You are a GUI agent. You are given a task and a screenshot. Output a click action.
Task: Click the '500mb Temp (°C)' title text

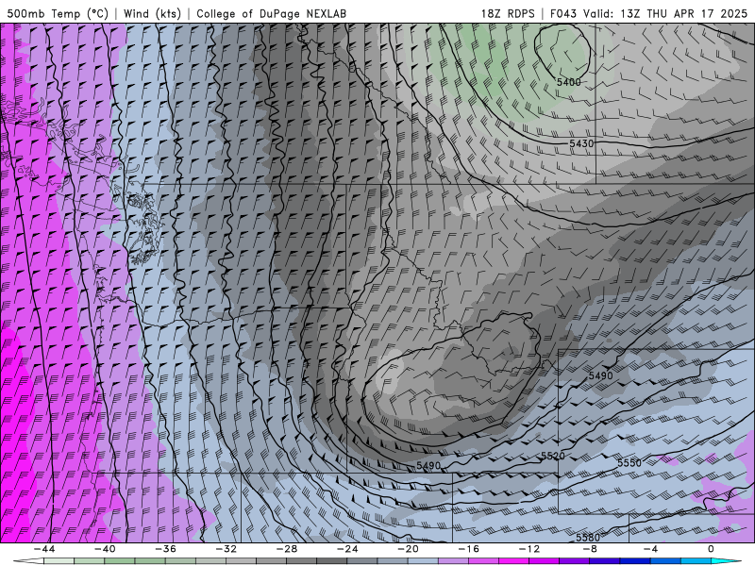(x=58, y=13)
